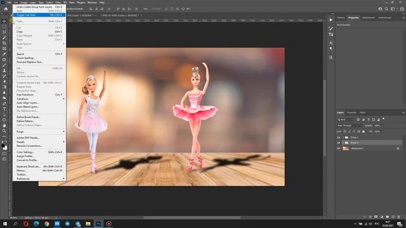
Task: Click the Add layer style fx icon
Action: pos(370,217)
